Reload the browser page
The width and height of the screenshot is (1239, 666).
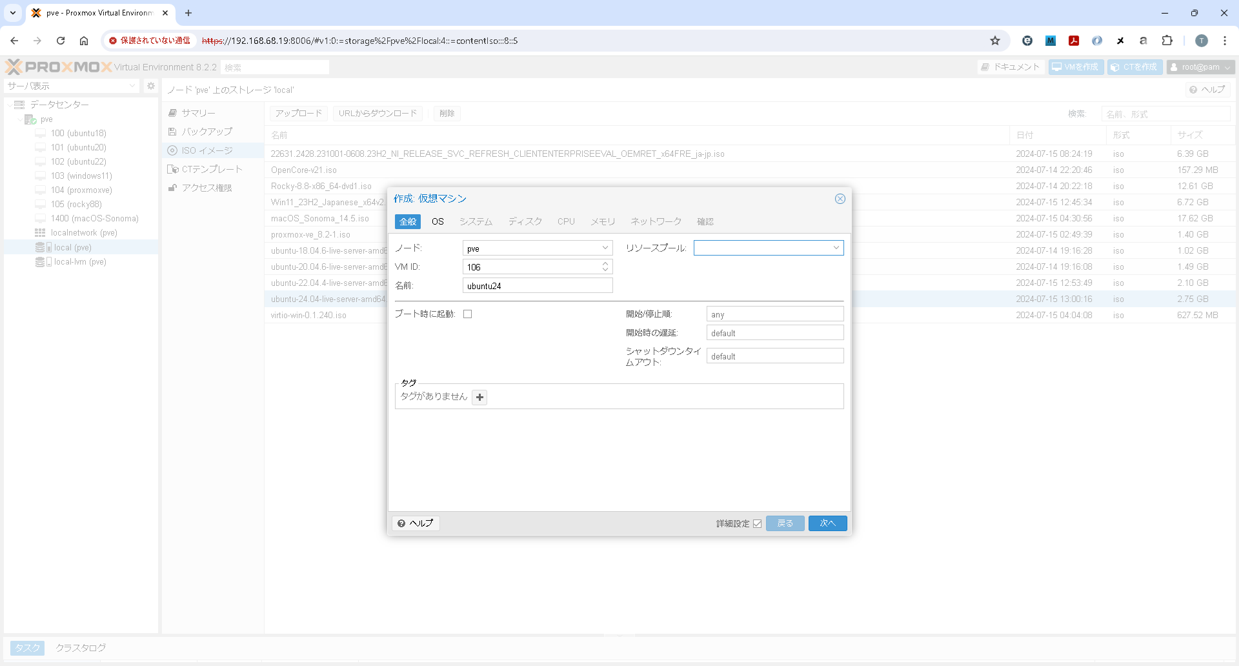click(61, 41)
